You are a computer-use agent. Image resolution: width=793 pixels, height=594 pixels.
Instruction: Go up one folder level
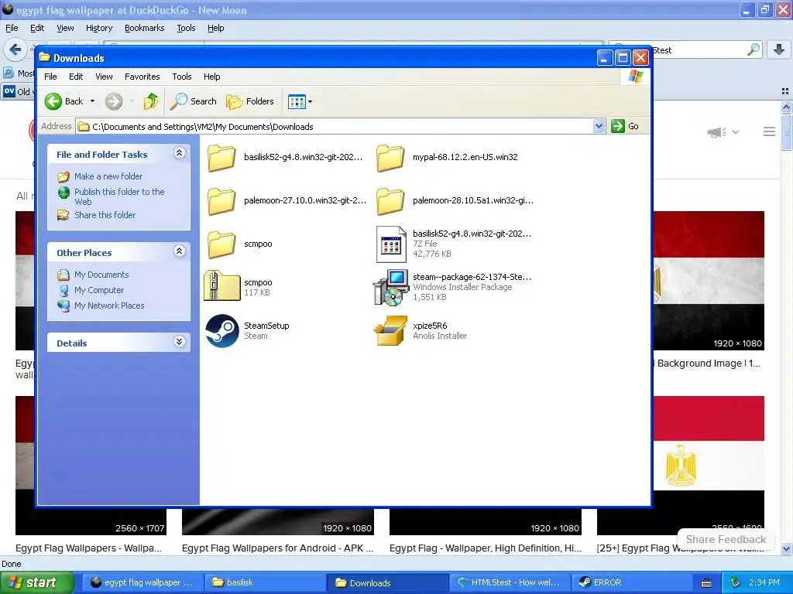150,101
